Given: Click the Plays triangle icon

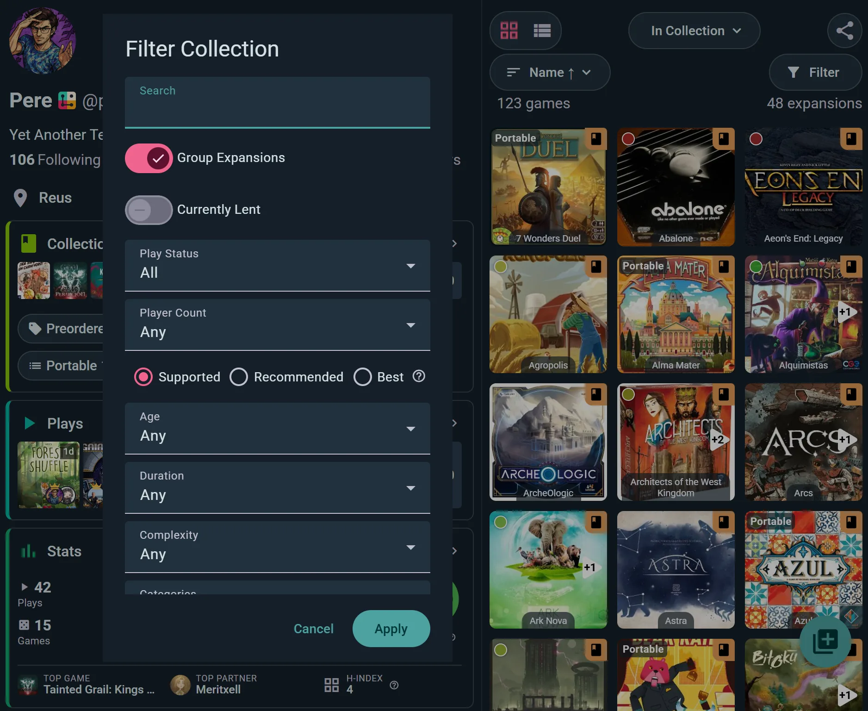Looking at the screenshot, I should [x=30, y=423].
